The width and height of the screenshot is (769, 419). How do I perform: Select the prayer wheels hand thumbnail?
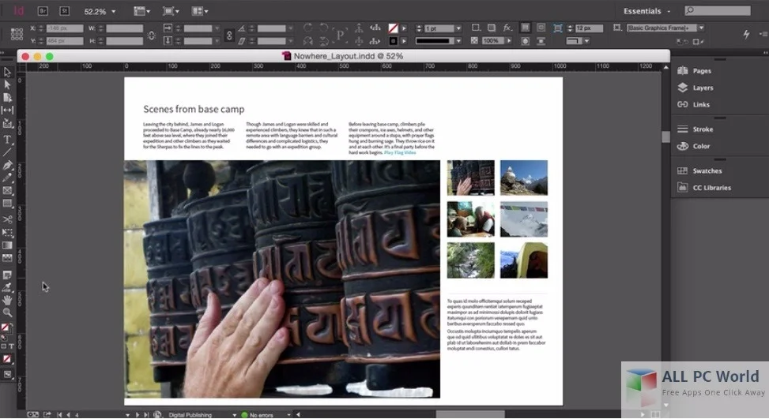[471, 178]
